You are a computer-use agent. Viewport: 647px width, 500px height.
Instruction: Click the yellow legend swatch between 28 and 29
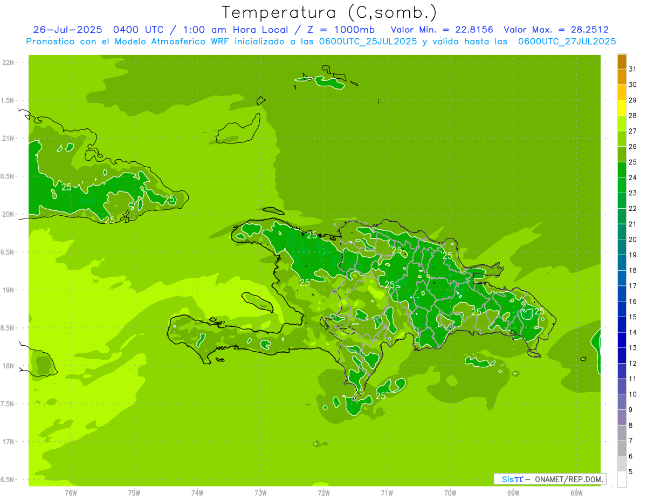pyautogui.click(x=622, y=108)
